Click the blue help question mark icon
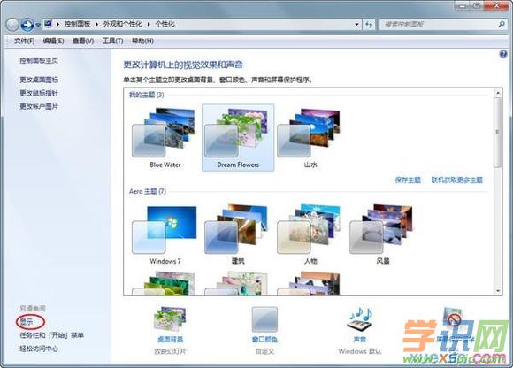This screenshot has width=513, height=368. click(x=503, y=54)
